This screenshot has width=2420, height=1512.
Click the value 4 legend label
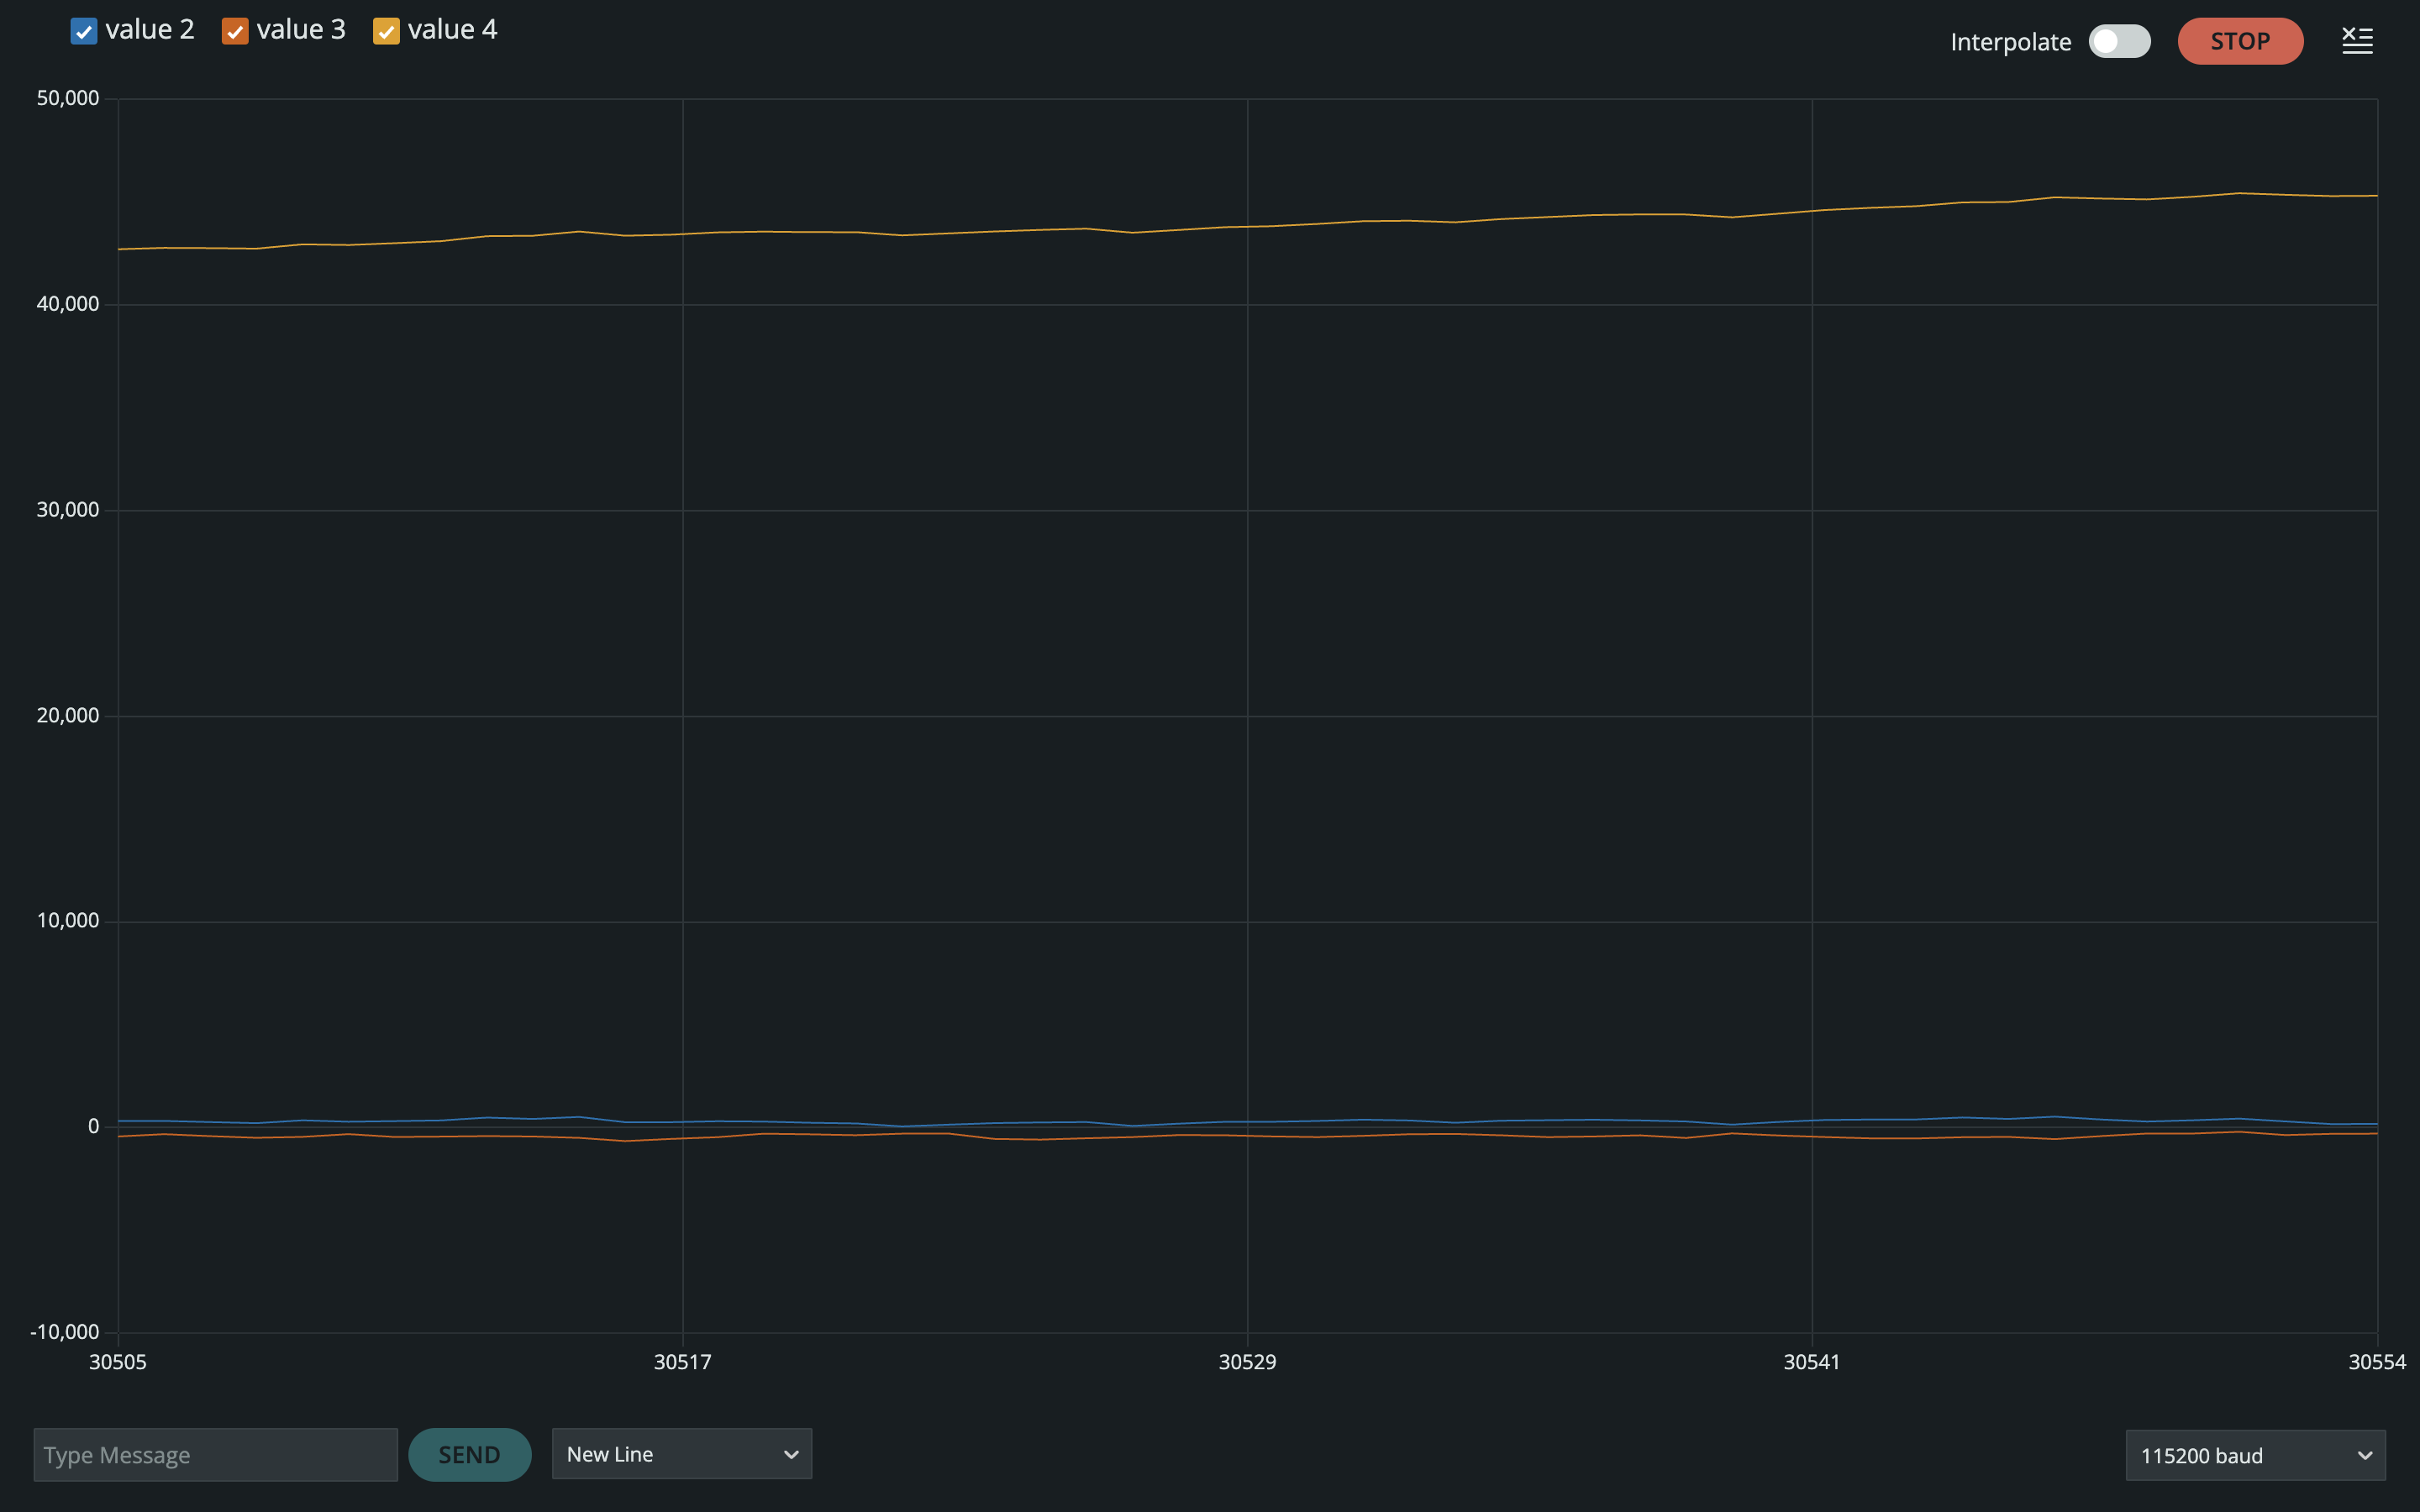coord(452,30)
